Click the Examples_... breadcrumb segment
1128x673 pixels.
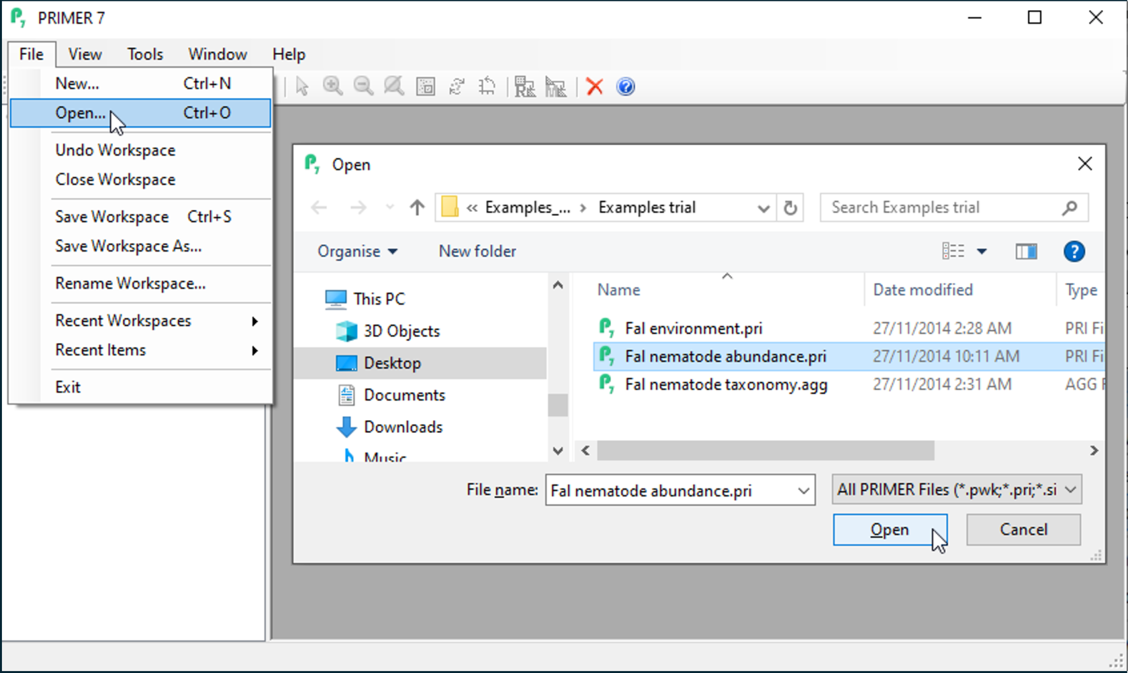(x=528, y=208)
